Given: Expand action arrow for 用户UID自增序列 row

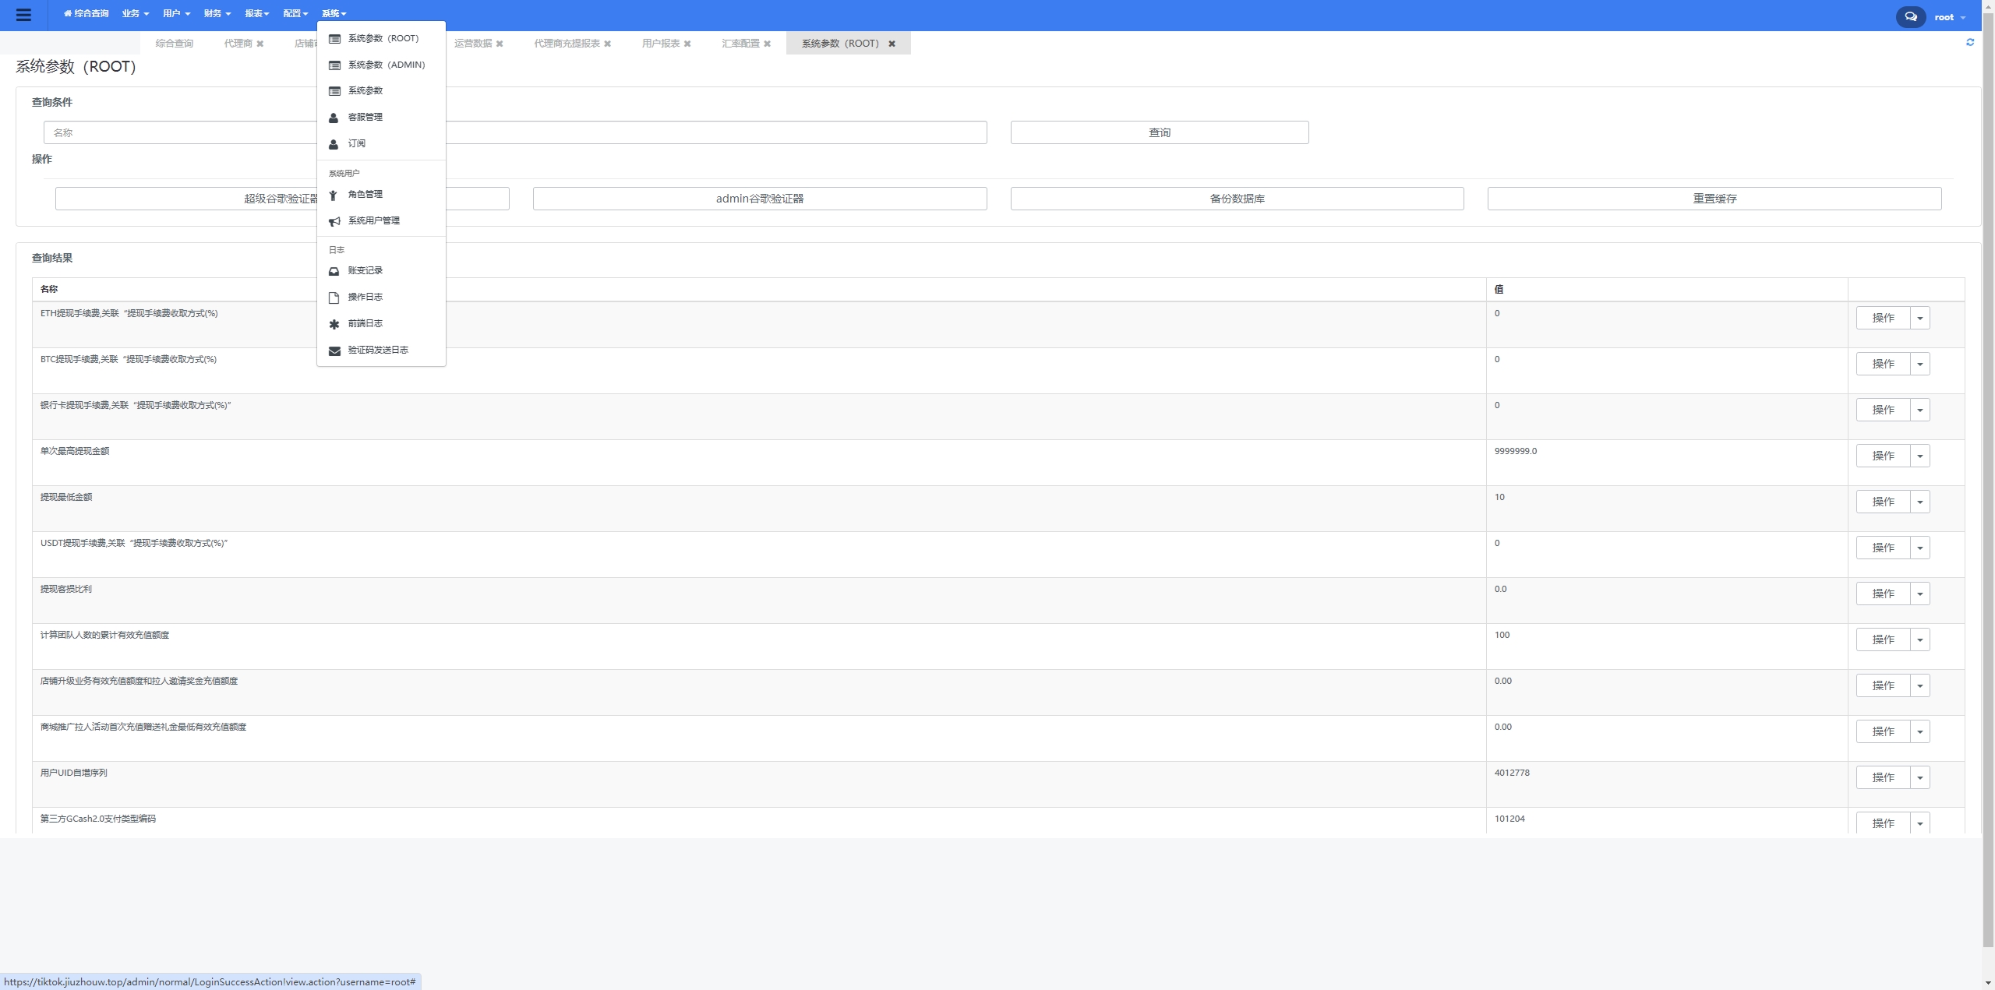Looking at the screenshot, I should tap(1920, 777).
